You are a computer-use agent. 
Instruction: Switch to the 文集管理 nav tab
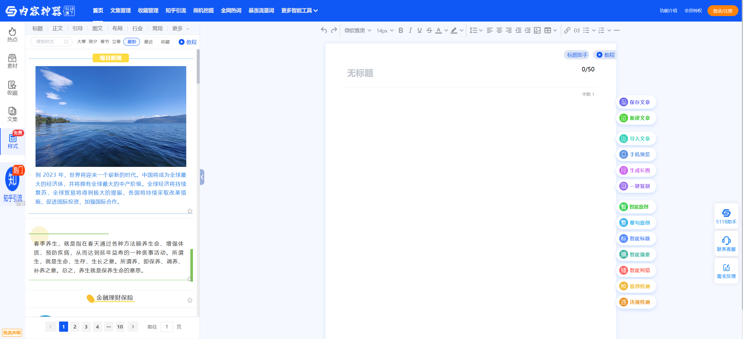point(120,10)
